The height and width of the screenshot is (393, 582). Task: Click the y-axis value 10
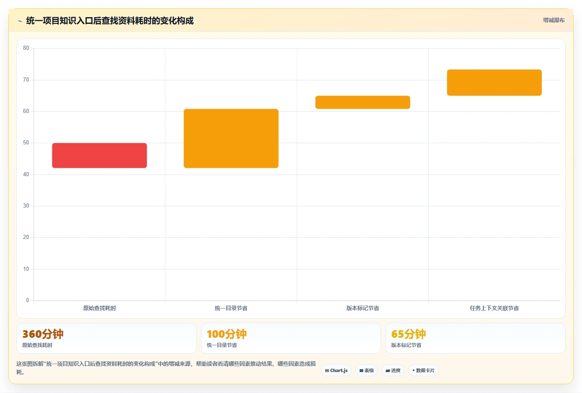pyautogui.click(x=26, y=269)
